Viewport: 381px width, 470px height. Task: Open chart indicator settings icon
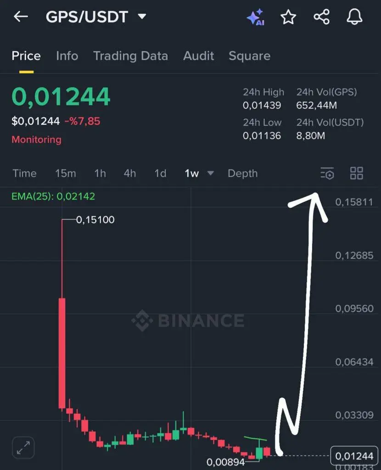[x=327, y=173]
